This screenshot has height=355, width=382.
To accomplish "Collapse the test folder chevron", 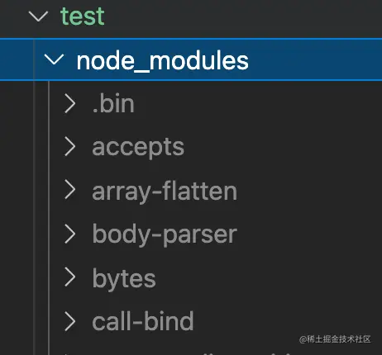I will 38,17.
